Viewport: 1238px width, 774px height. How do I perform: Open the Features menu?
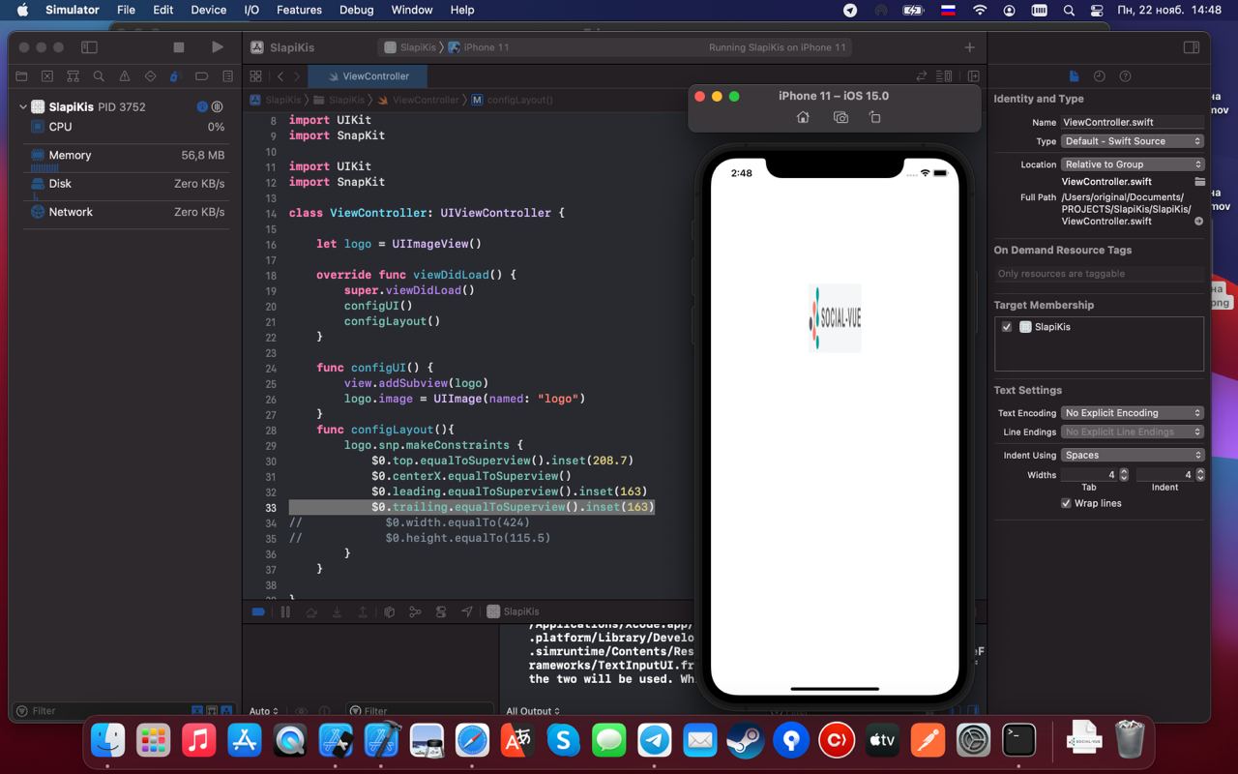coord(299,10)
